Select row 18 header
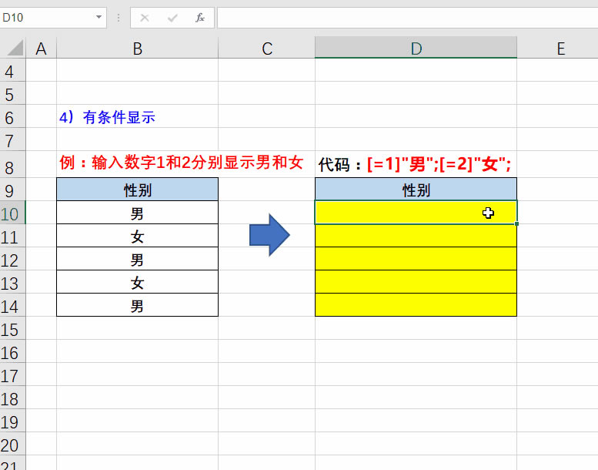The image size is (598, 470). (x=12, y=398)
